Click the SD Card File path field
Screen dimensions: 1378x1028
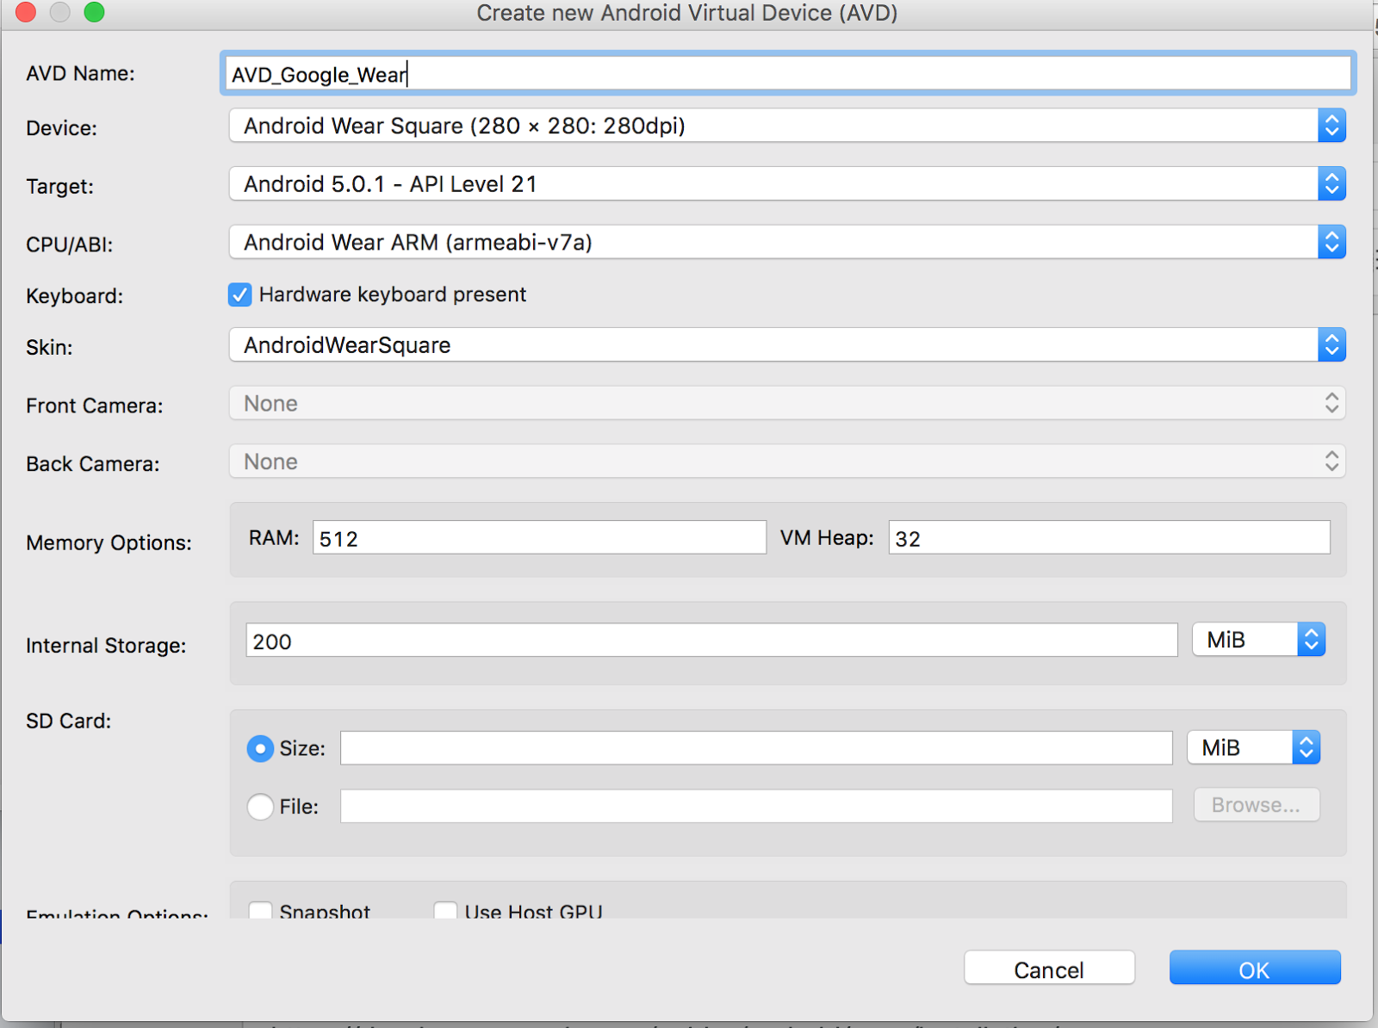coord(756,806)
